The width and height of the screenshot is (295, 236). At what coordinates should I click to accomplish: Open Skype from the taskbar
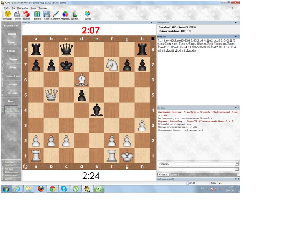tap(64, 189)
